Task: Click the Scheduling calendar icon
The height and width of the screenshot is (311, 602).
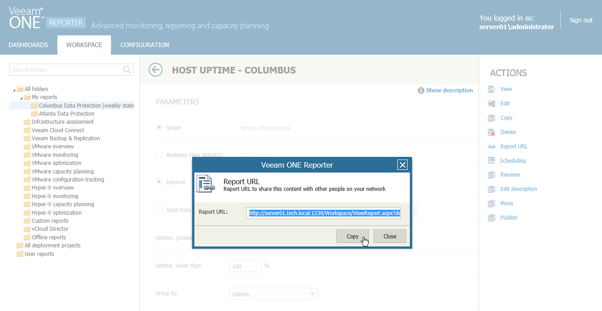Action: (x=491, y=160)
